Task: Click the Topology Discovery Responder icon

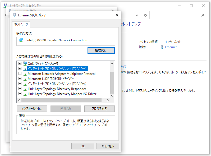Action: (x=25, y=89)
